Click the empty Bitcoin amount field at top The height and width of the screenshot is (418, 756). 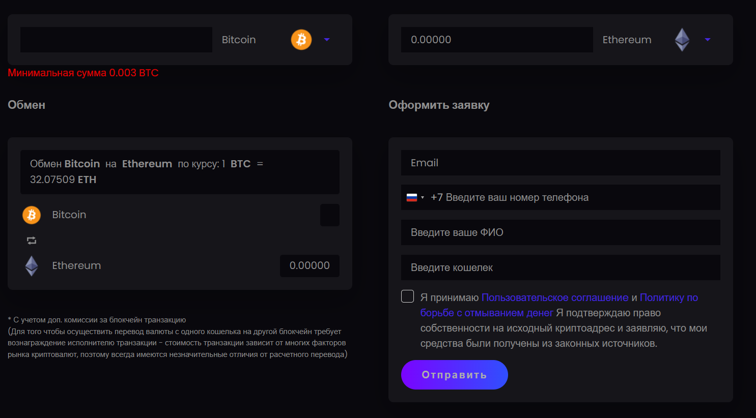116,40
